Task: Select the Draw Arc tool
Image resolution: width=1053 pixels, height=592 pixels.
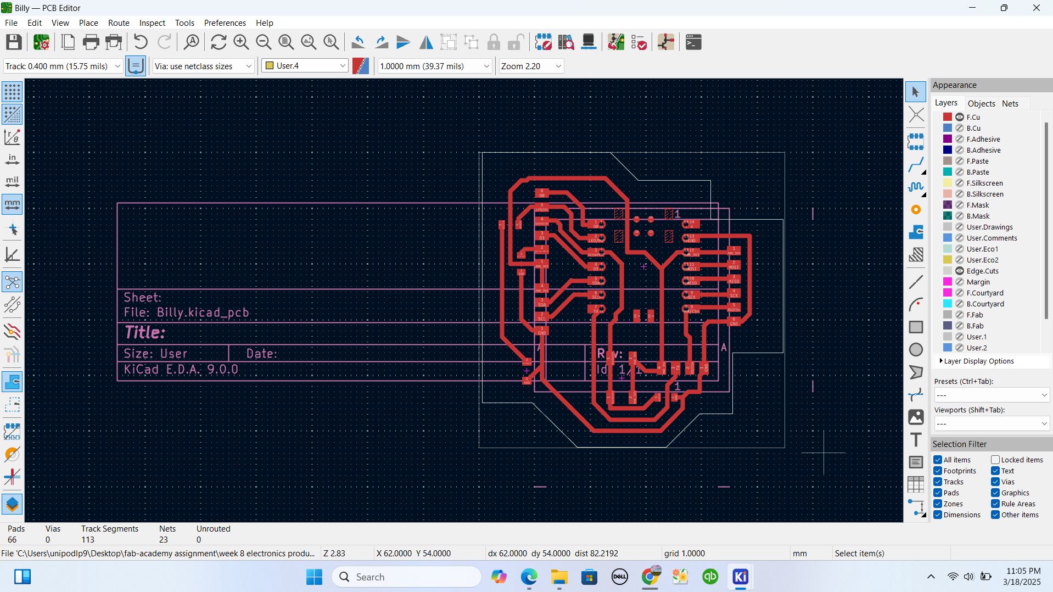Action: [916, 305]
